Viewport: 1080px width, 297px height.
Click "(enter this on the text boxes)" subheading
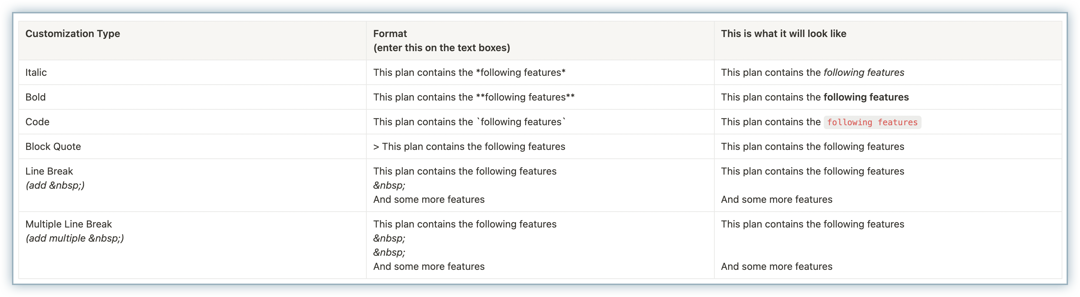442,48
